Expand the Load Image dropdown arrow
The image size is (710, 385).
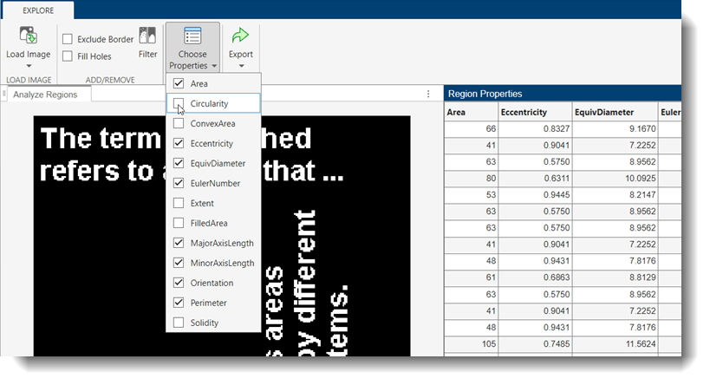[29, 66]
